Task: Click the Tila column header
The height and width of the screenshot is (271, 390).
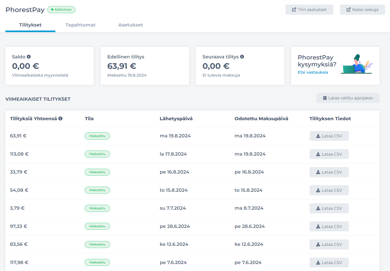Action: 89,119
